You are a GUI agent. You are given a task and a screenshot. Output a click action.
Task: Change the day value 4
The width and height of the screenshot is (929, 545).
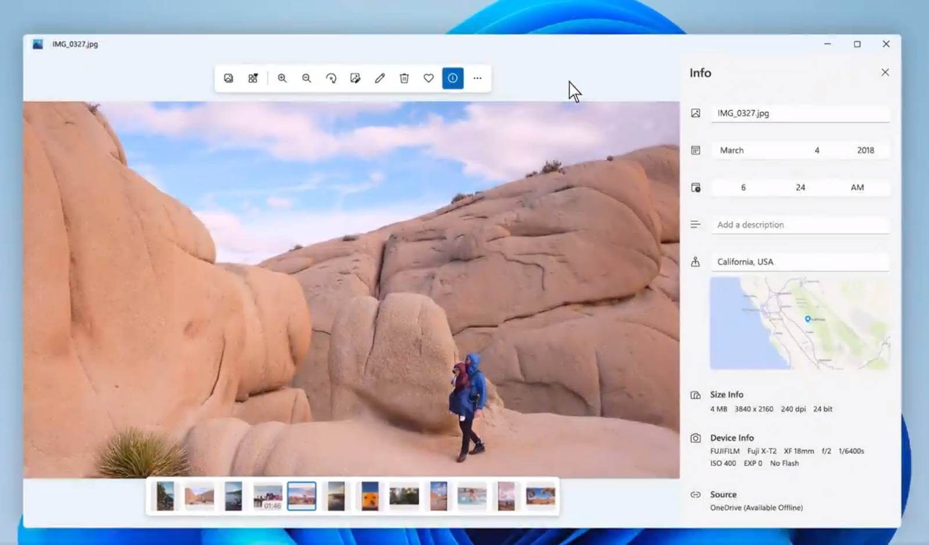pos(817,150)
